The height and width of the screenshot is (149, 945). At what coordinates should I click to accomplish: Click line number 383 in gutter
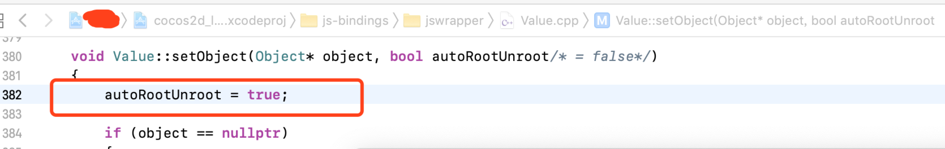(x=12, y=114)
